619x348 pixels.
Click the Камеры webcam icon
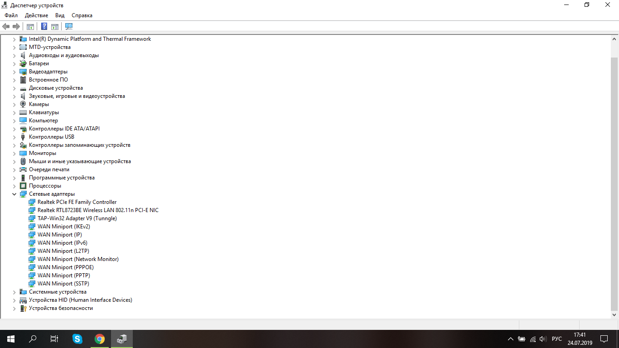pos(23,104)
